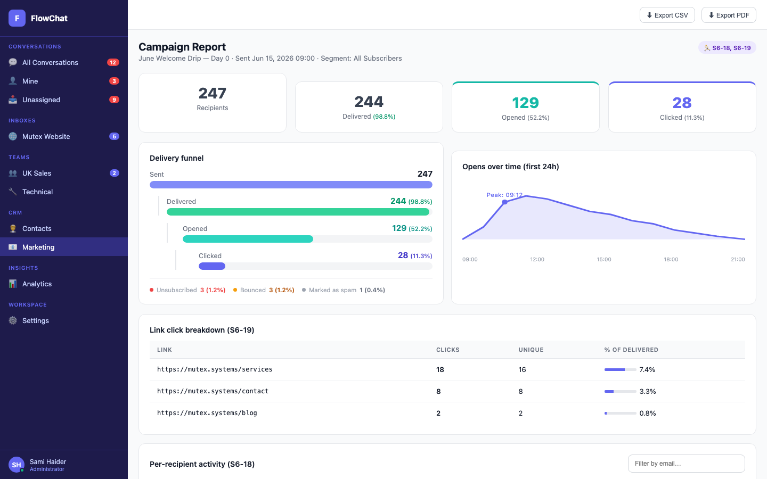This screenshot has height=479, width=767.
Task: Click the Peak 09:12 chart marker
Action: click(505, 202)
